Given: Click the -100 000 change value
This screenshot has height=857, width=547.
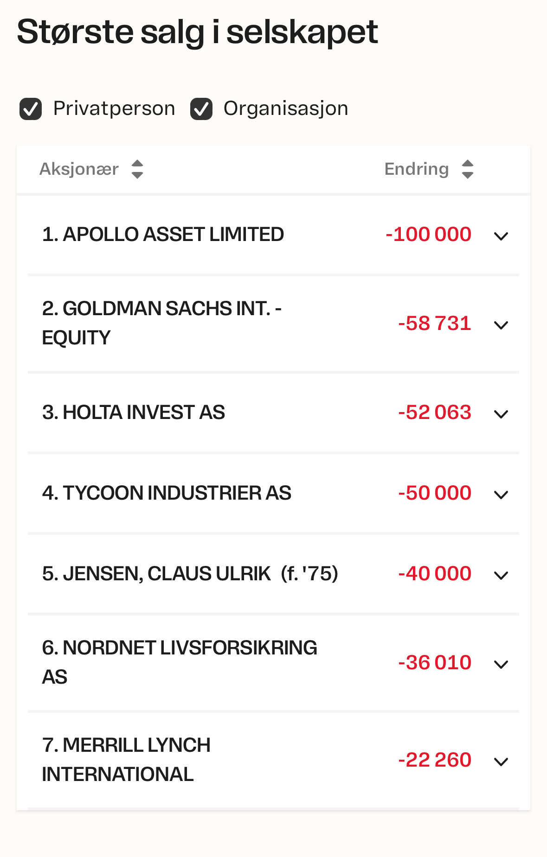Looking at the screenshot, I should click(x=429, y=235).
